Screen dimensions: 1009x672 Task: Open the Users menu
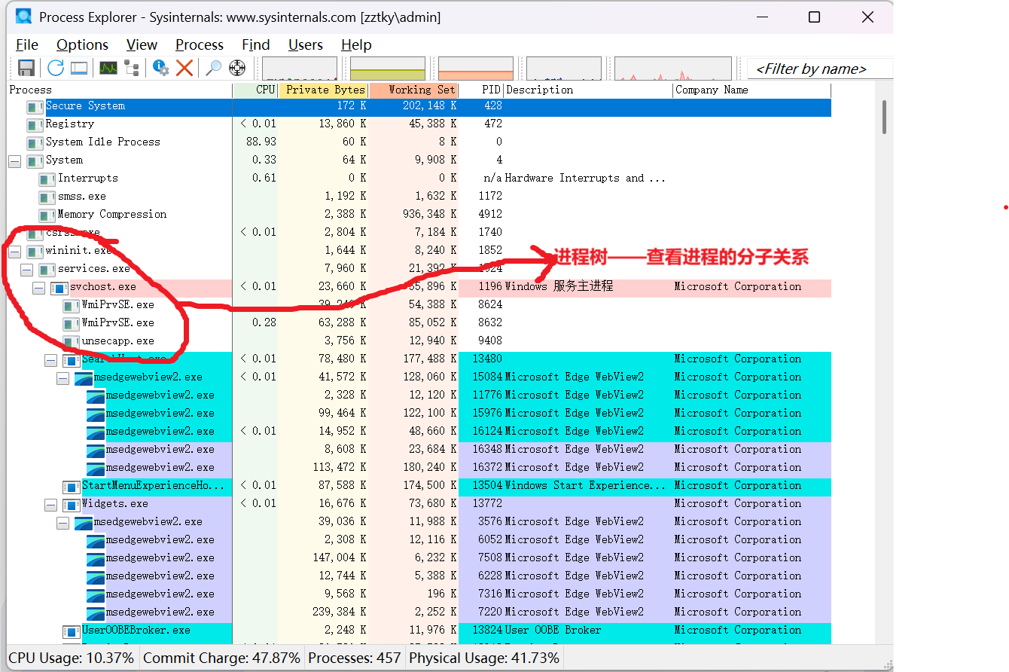306,45
